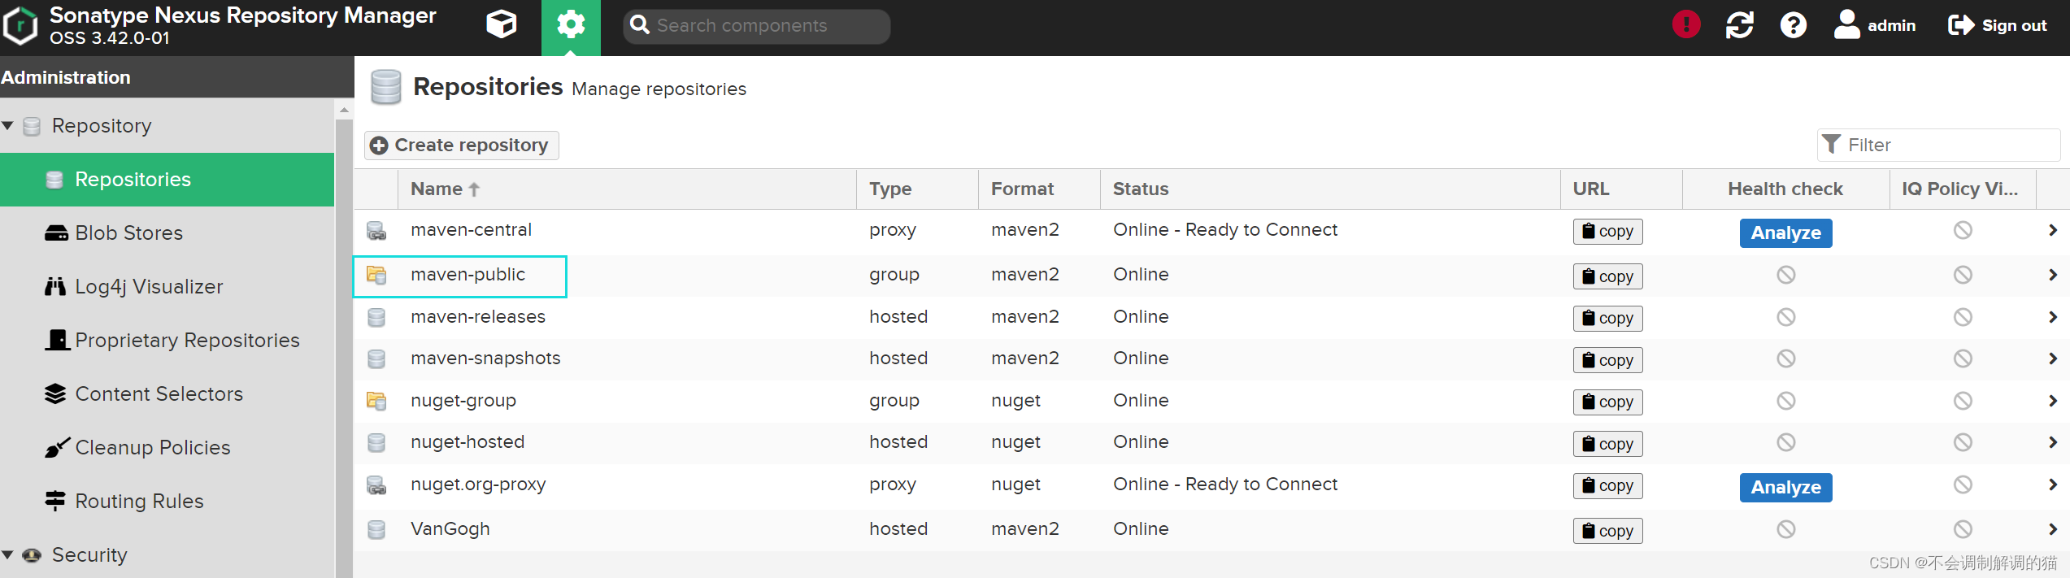The image size is (2070, 578).
Task: Click the Search components field
Action: tap(756, 26)
